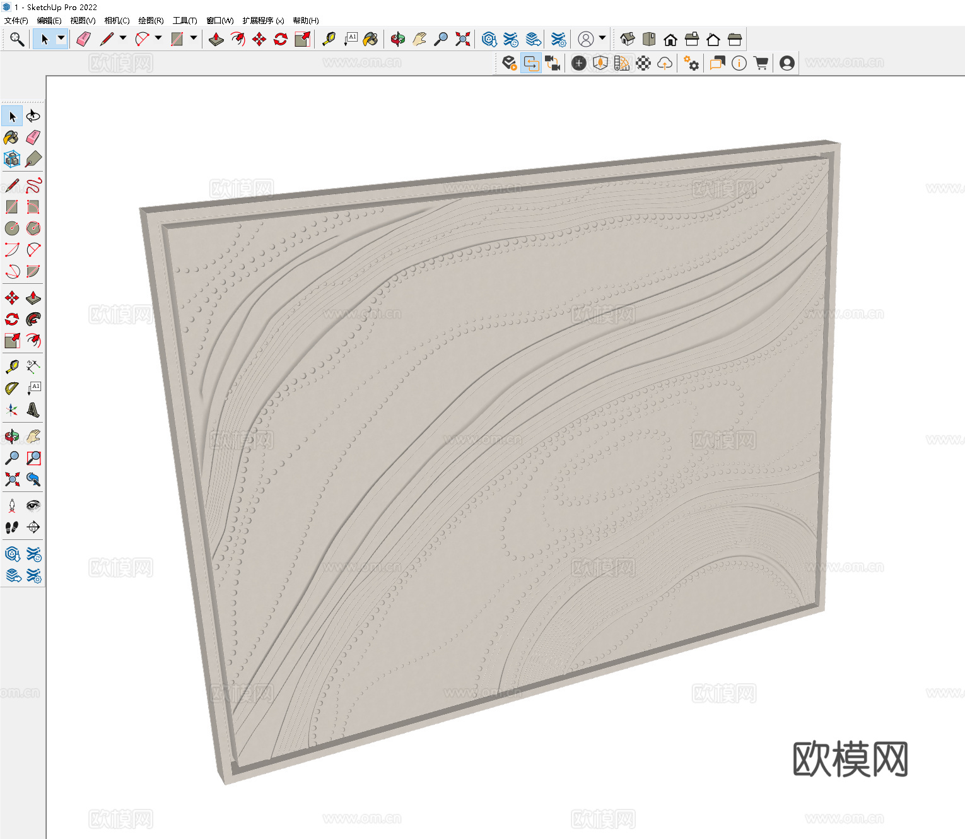Select the Circle tool
965x839 pixels.
[x=12, y=228]
